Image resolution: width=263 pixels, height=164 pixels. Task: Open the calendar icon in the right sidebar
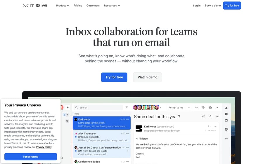(226, 120)
